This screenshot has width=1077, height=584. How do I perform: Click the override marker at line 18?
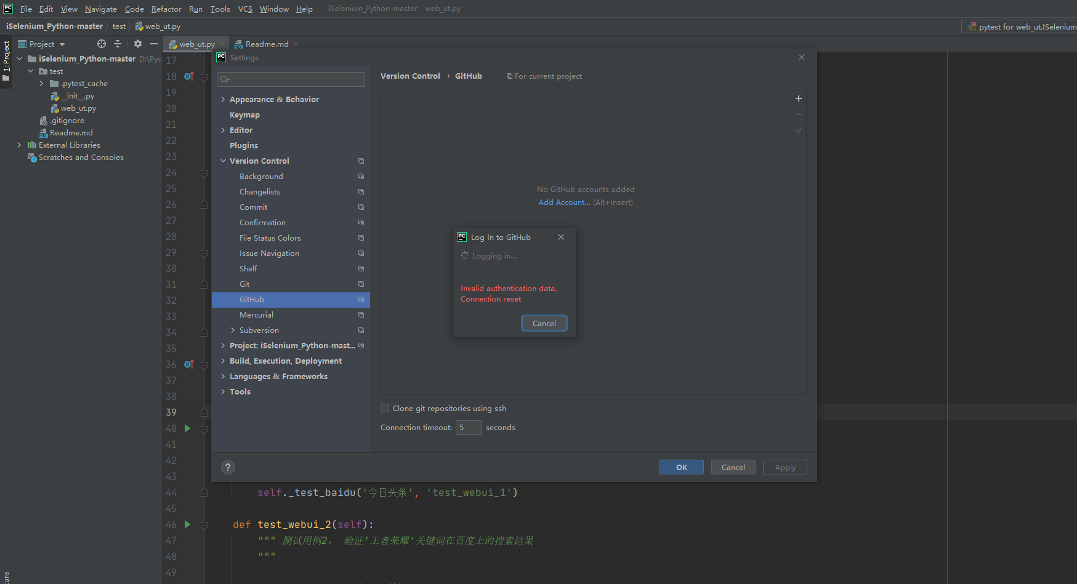[x=189, y=76]
